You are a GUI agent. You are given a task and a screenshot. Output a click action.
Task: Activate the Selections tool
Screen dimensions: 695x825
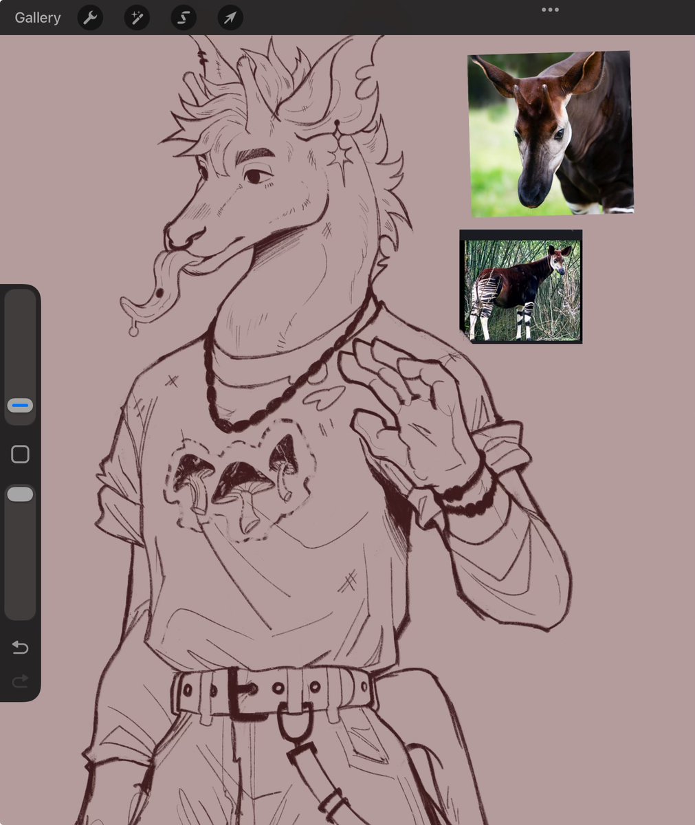click(184, 17)
